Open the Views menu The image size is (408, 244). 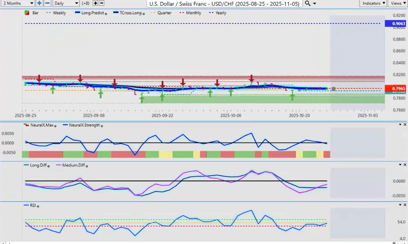(x=397, y=3)
